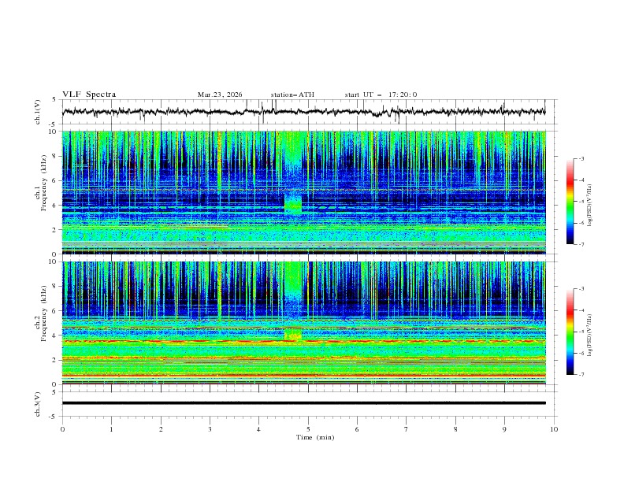
Task: Click time axis tick label "9"
Action: 504,429
